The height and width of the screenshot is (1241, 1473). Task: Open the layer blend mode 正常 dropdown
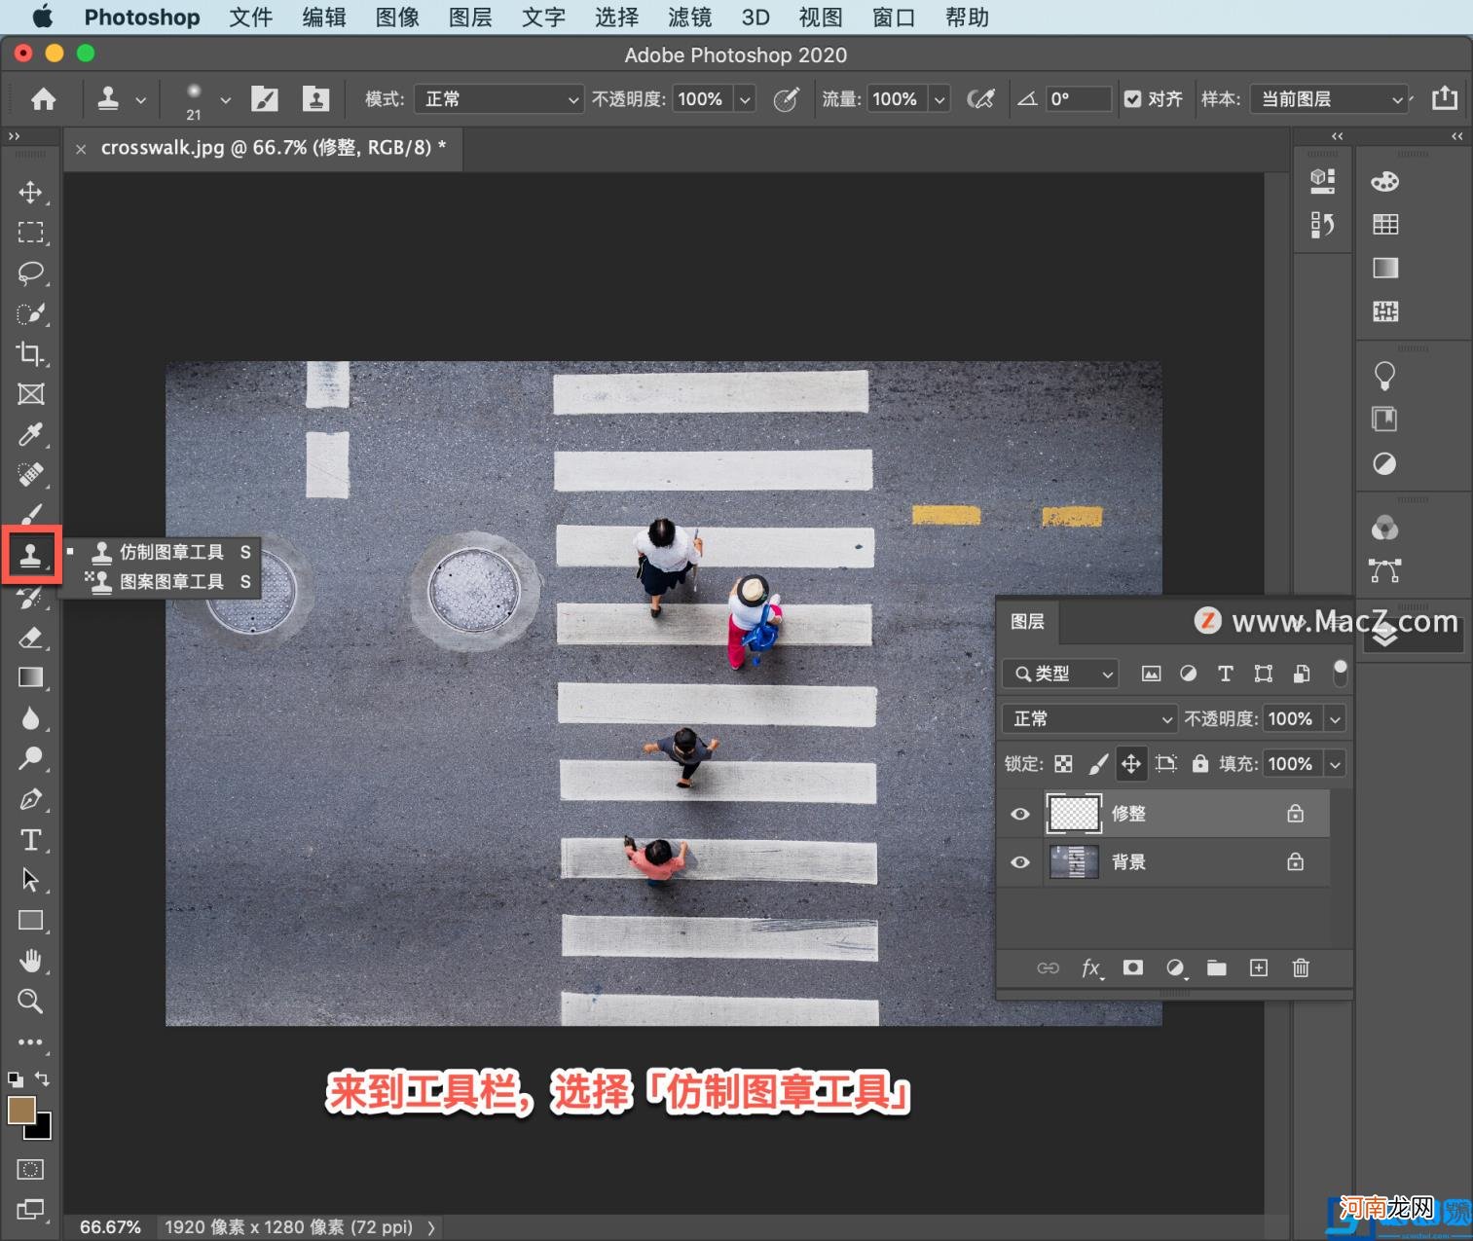click(1089, 718)
